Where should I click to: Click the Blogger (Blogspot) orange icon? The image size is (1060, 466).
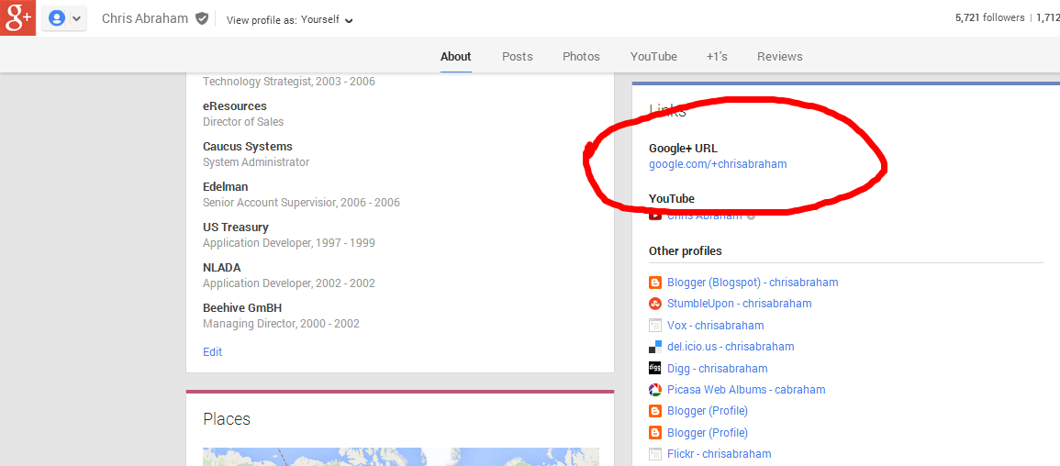tap(655, 283)
